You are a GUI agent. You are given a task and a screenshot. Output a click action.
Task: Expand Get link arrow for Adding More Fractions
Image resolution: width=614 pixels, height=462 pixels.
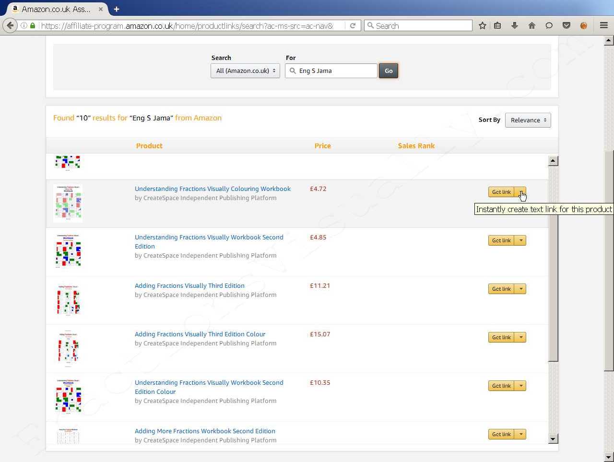pos(520,434)
